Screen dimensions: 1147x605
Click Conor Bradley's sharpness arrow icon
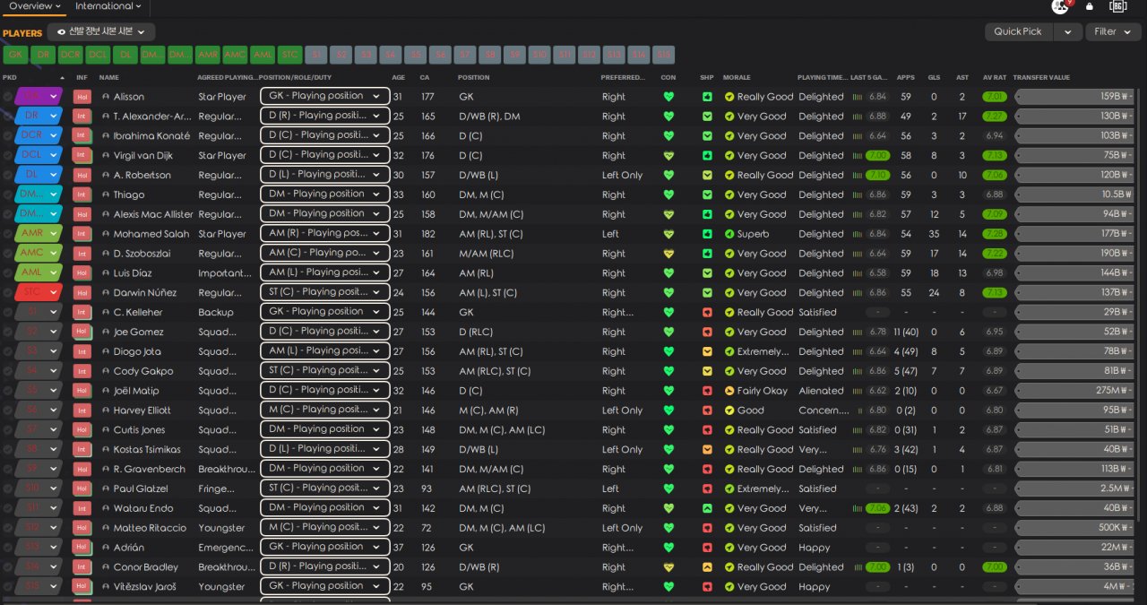(x=707, y=567)
